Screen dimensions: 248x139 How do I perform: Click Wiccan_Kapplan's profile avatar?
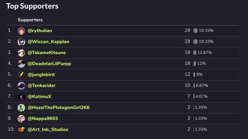(21, 42)
